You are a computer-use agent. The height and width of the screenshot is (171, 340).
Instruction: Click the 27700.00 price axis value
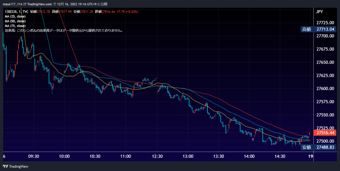coord(325,36)
